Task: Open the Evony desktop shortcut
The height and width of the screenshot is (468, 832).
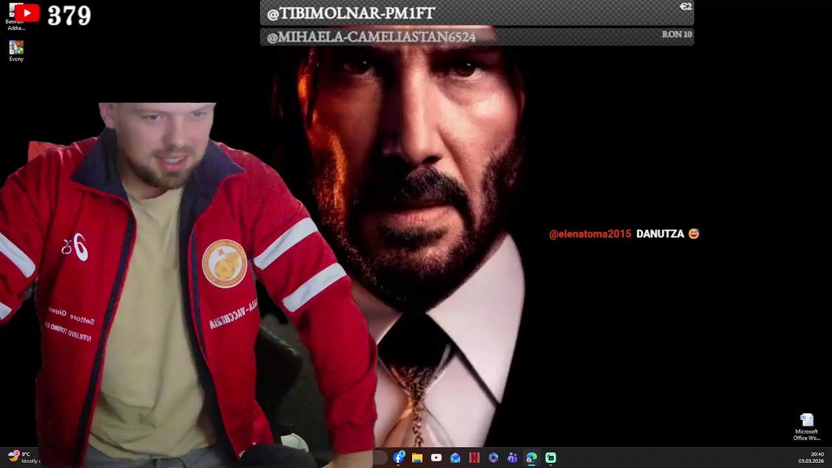Action: point(16,51)
